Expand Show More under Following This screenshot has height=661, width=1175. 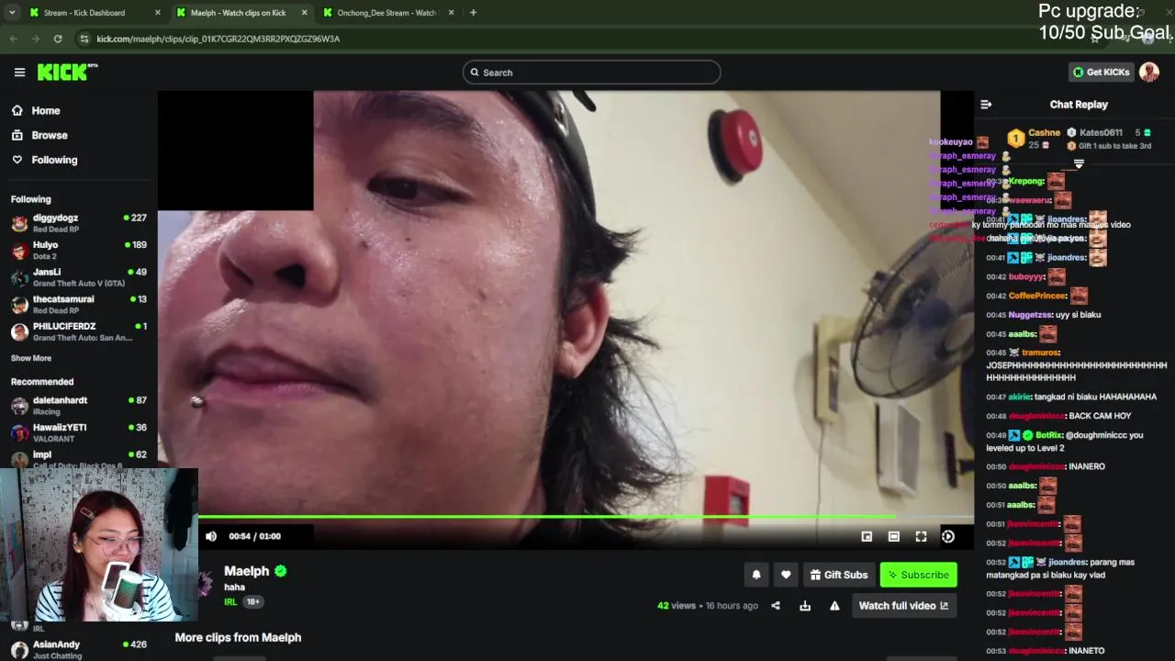click(x=31, y=358)
